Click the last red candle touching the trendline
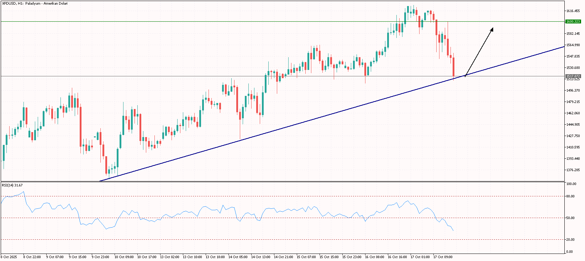The width and height of the screenshot is (585, 261). point(454,67)
